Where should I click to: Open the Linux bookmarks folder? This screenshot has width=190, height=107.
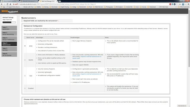coord(136,7)
